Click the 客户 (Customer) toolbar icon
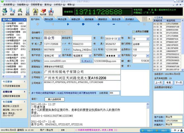184x133 pixels. click(x=4, y=11)
